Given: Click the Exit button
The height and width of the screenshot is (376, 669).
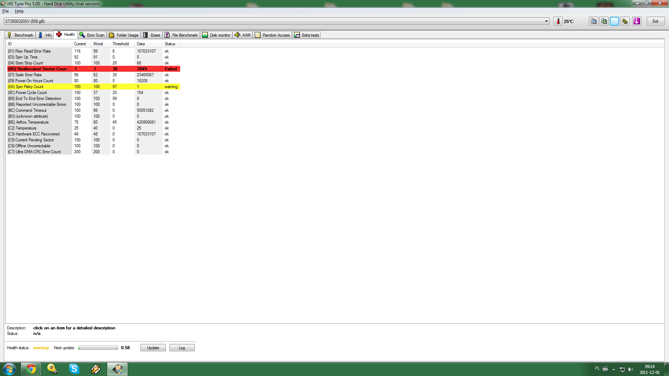Looking at the screenshot, I should click(x=655, y=21).
